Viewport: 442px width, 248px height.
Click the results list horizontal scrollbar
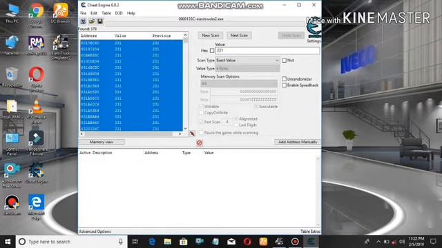pos(131,134)
